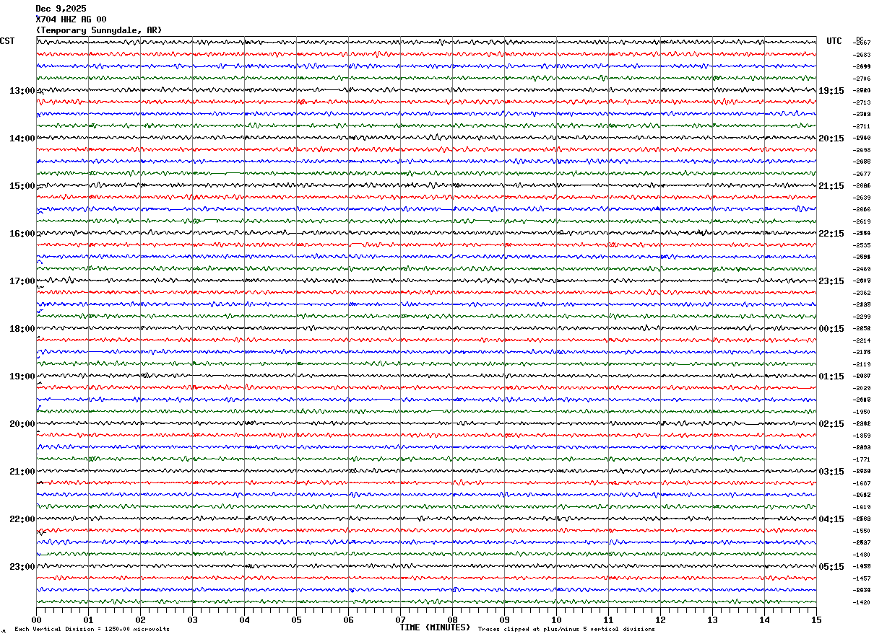
Task: Click the -1420 DC offset value
Action: click(x=862, y=602)
